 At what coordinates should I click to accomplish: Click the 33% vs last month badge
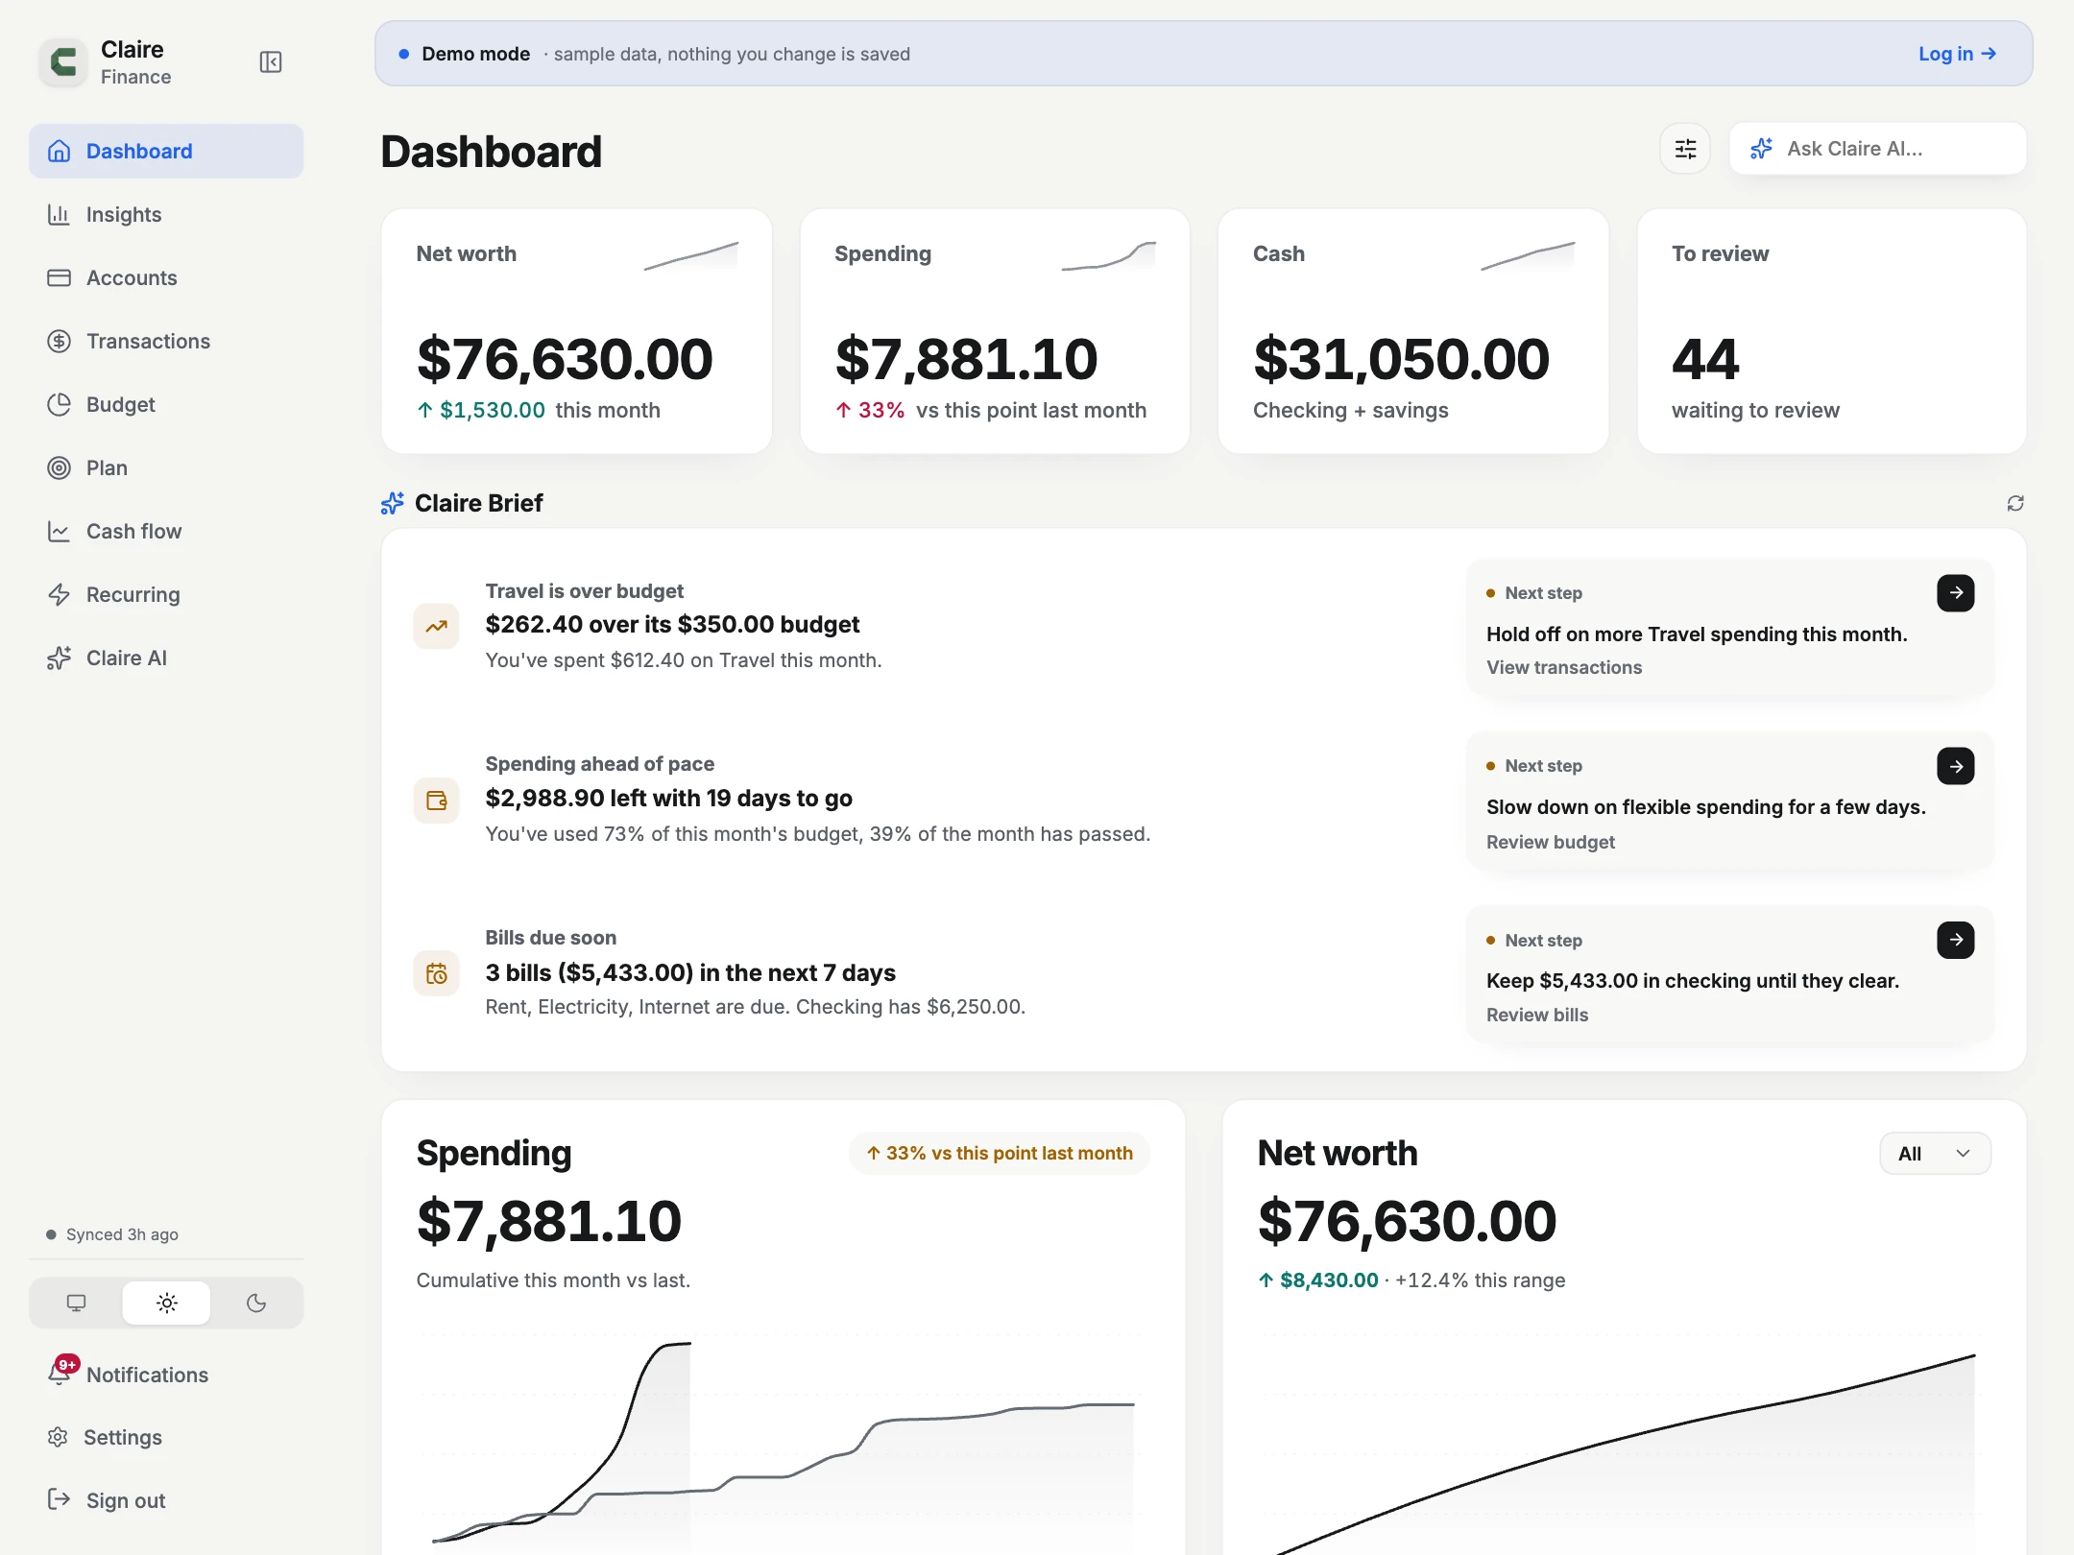pos(1000,1153)
